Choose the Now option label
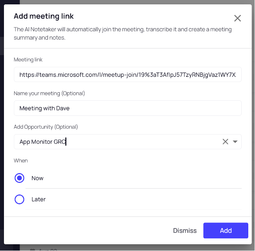 click(x=37, y=178)
